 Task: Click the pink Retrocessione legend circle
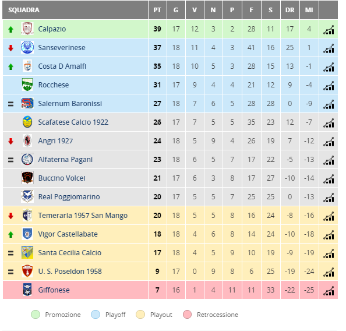(x=187, y=315)
